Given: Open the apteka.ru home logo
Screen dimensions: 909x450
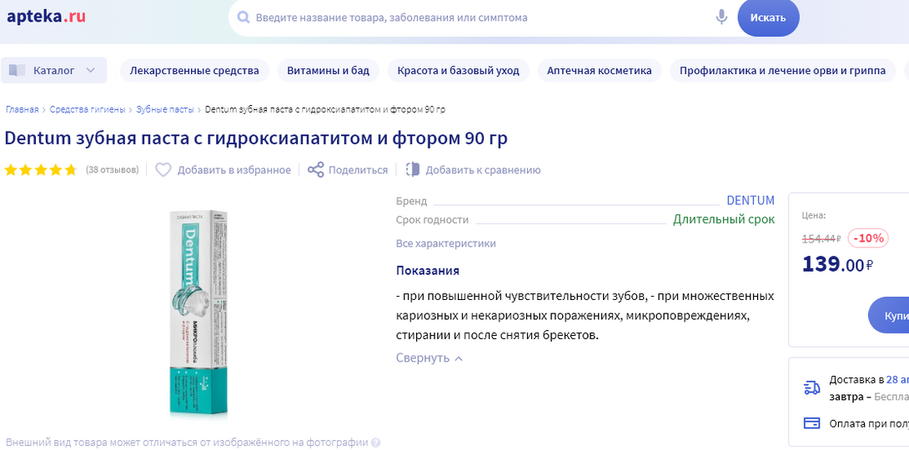Looking at the screenshot, I should point(47,16).
